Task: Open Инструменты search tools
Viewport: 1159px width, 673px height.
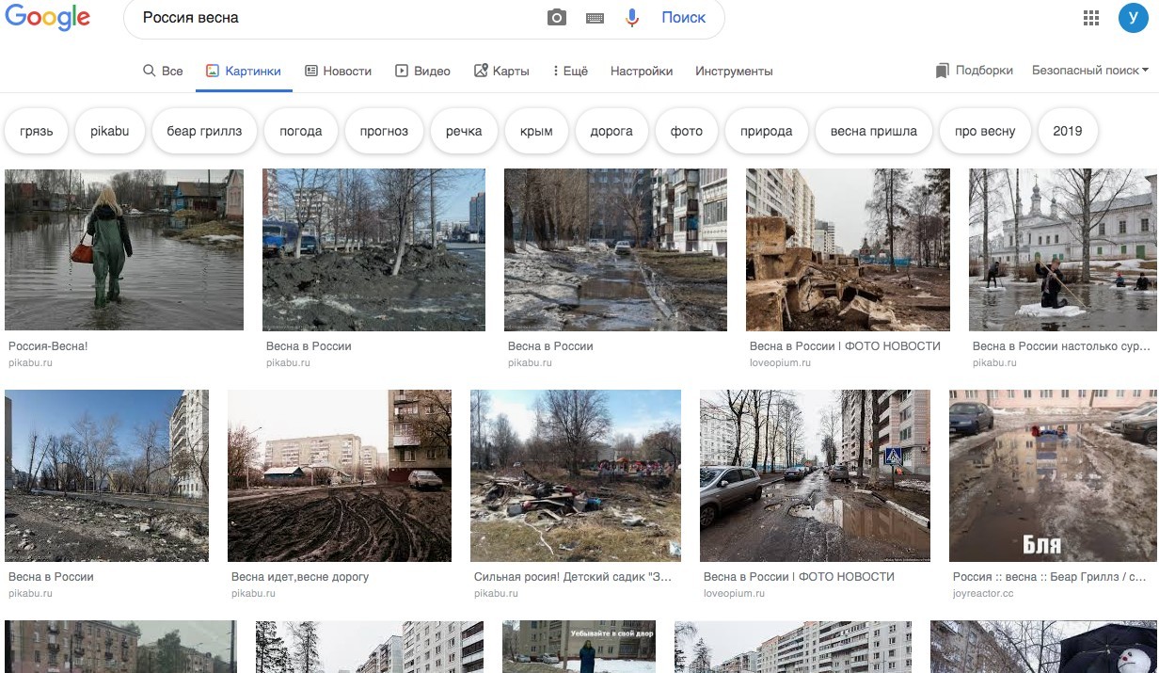Action: (734, 71)
